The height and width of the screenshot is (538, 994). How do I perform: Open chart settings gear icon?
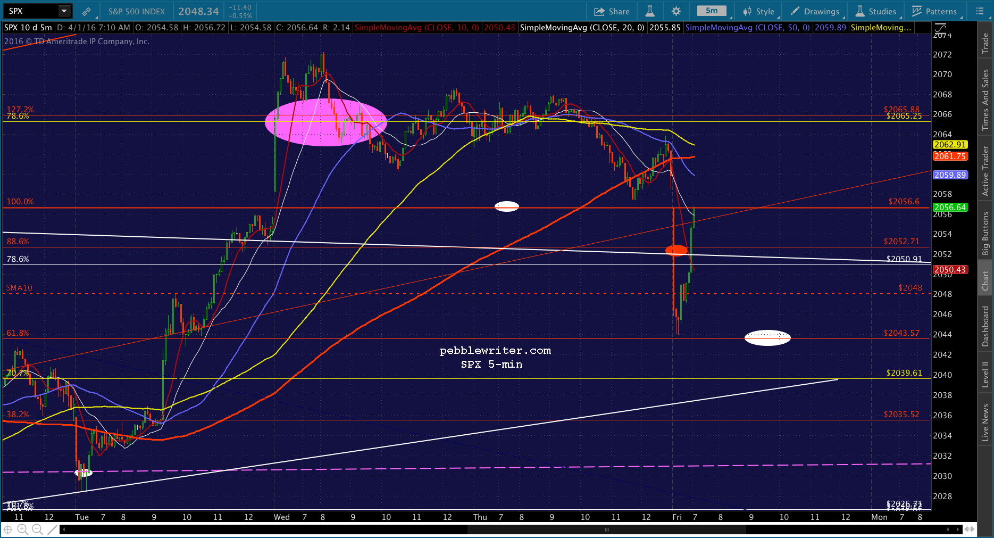coord(676,11)
